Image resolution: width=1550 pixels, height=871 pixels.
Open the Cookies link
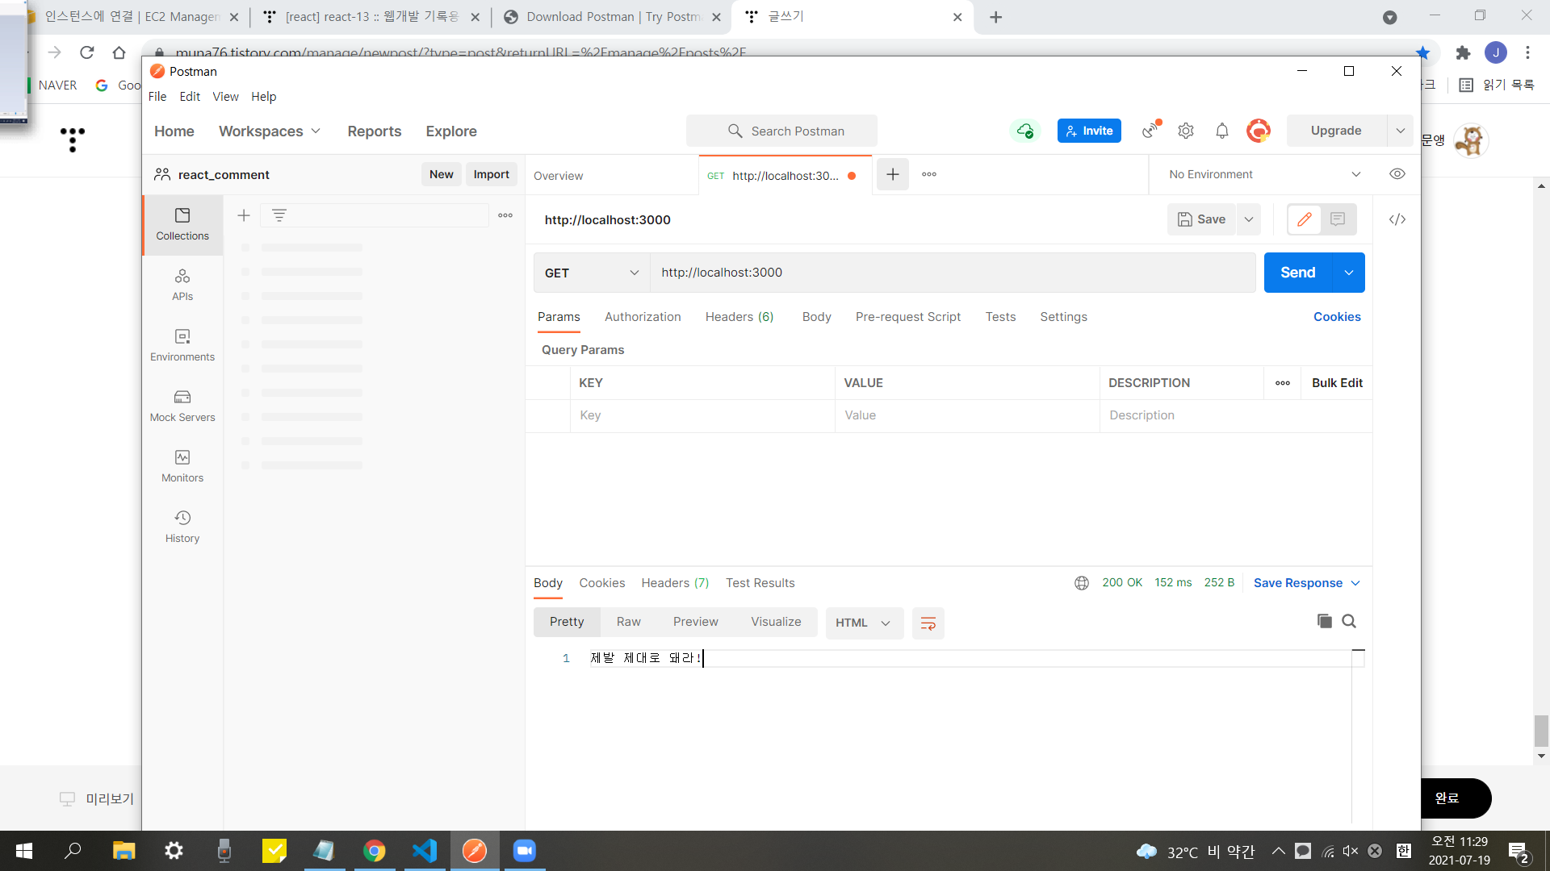(1337, 317)
